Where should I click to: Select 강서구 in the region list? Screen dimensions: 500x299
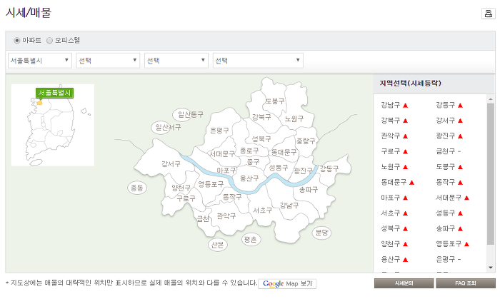[x=446, y=121]
